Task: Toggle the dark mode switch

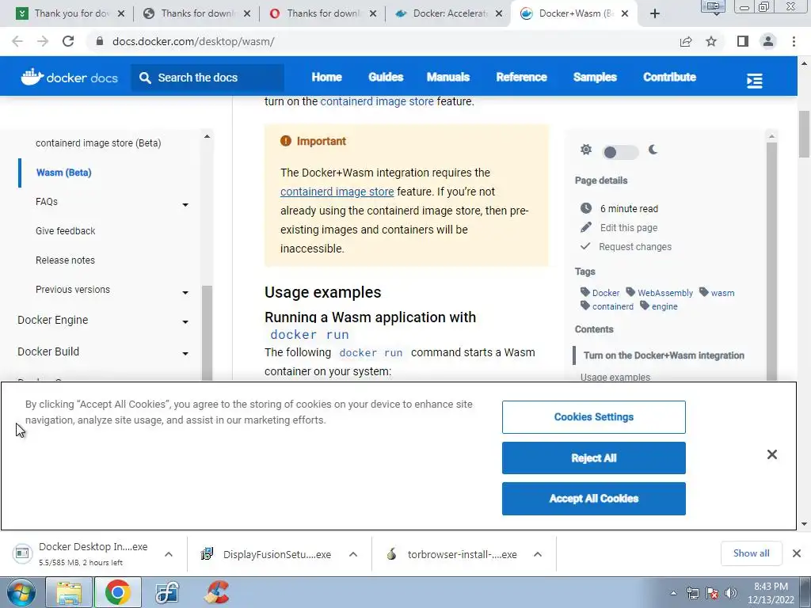Action: 620,152
